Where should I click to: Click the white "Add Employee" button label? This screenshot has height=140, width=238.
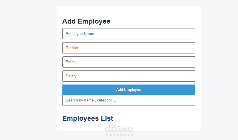pos(129,90)
